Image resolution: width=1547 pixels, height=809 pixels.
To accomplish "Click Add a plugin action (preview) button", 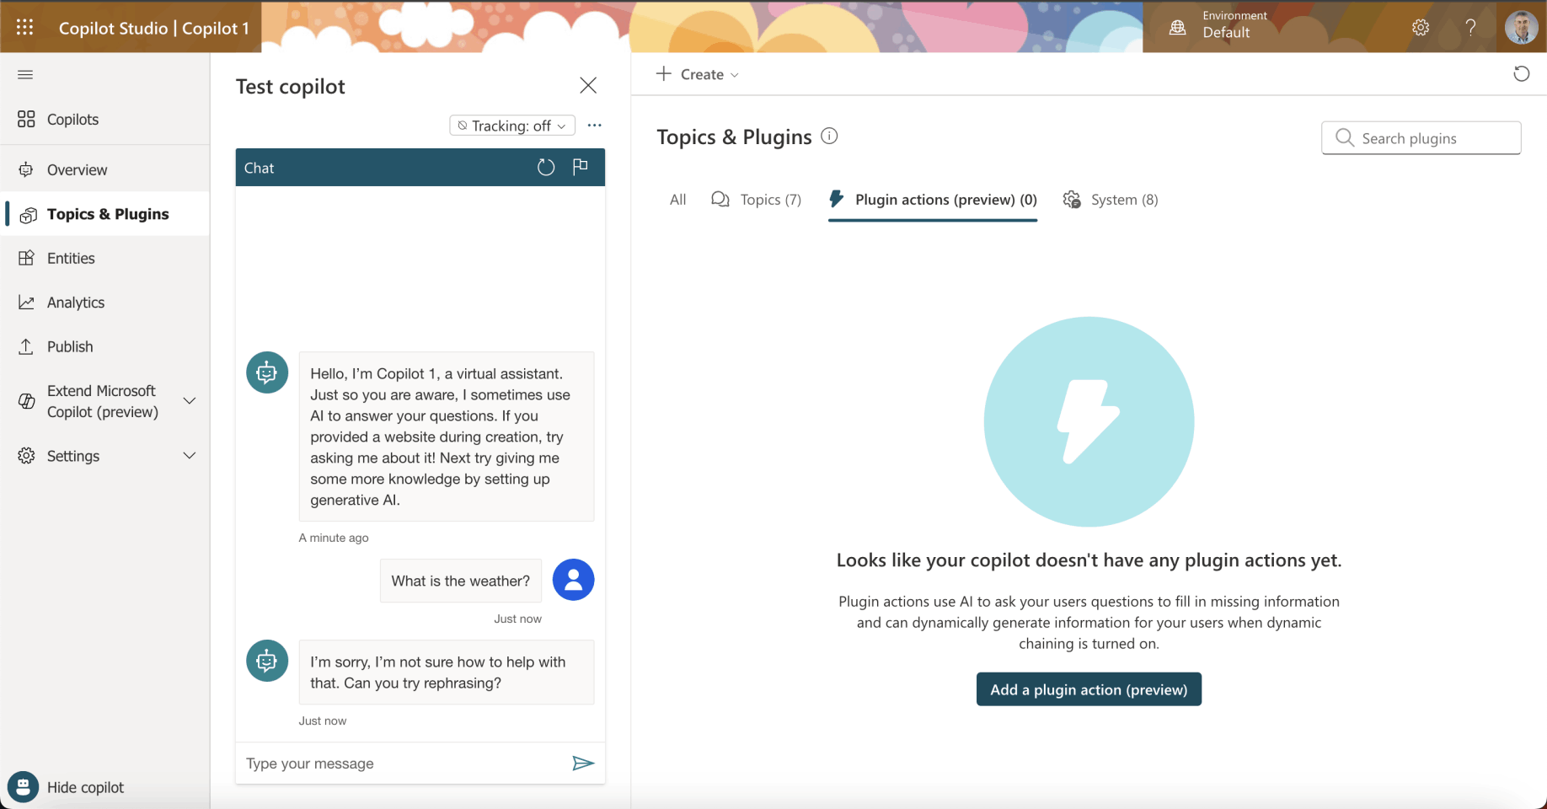I will (1089, 689).
